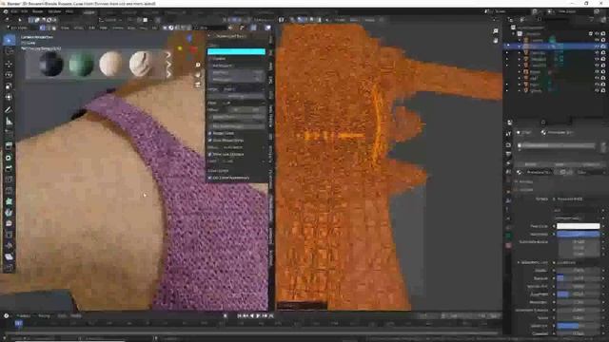Expand the highlighted outliner row
Screen dimensions: 609x342
[520, 47]
